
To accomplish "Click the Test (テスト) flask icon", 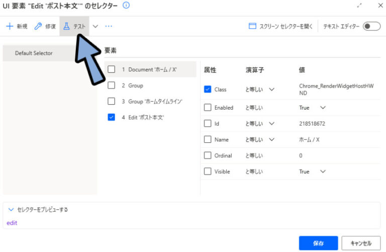I will 66,26.
